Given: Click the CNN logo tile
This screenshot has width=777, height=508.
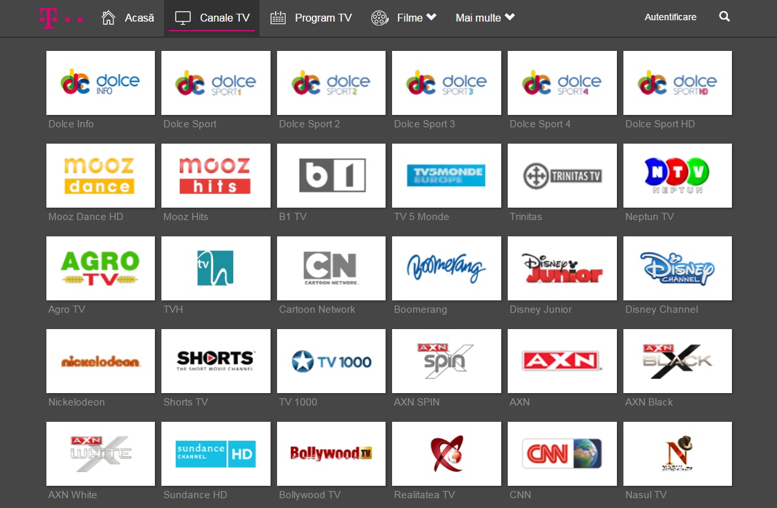Looking at the screenshot, I should click(x=562, y=454).
